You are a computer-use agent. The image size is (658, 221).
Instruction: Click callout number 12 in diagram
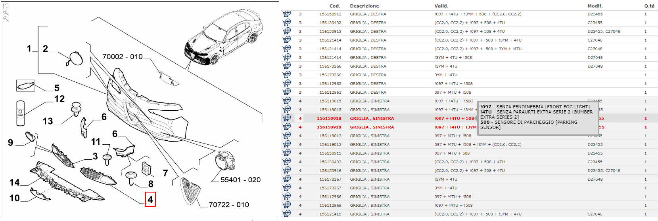click(59, 99)
